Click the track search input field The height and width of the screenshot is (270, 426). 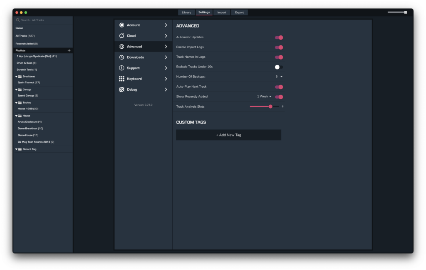coord(44,20)
